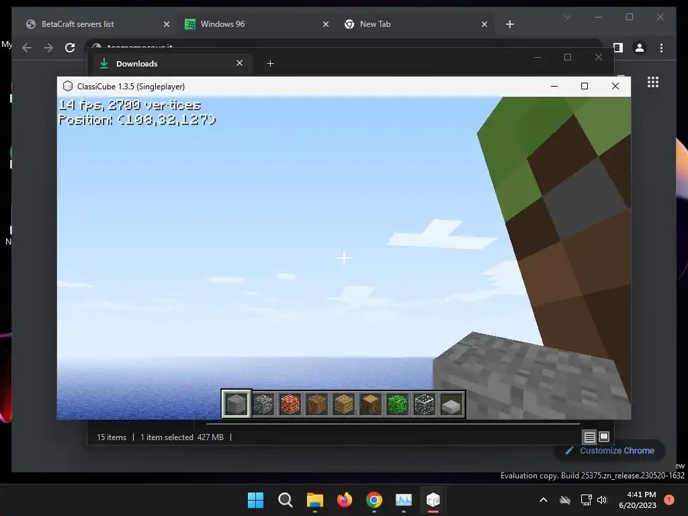Viewport: 688px width, 516px height.
Task: Select the stone slab block in the hotbar
Action: coord(451,404)
